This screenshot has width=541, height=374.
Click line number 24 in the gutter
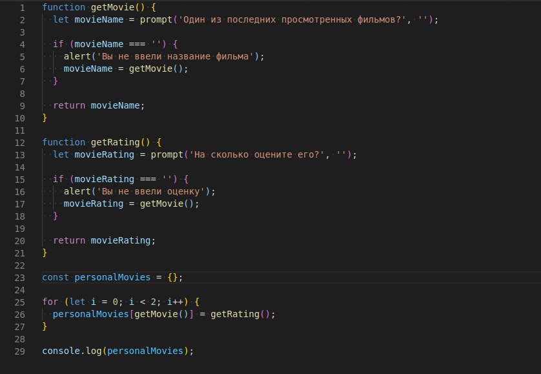20,291
